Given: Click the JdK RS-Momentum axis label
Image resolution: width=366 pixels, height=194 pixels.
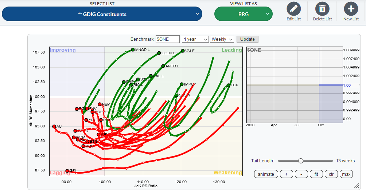Looking at the screenshot, I should [31, 111].
